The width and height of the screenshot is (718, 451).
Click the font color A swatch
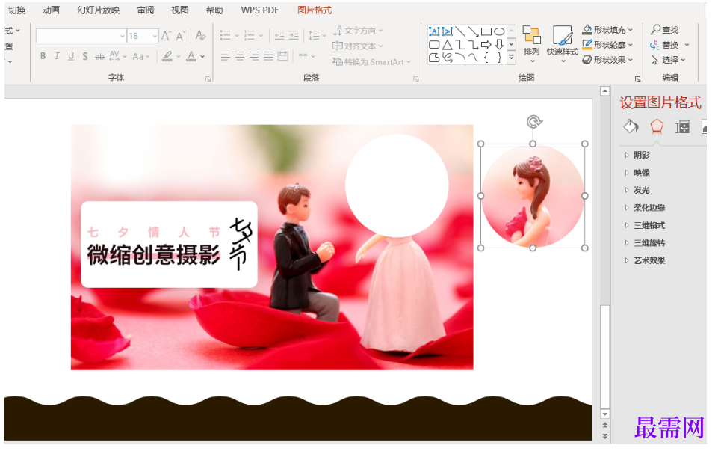click(x=191, y=56)
